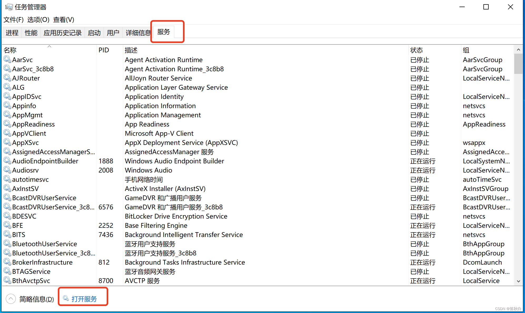Click the PID value 1888

point(106,161)
